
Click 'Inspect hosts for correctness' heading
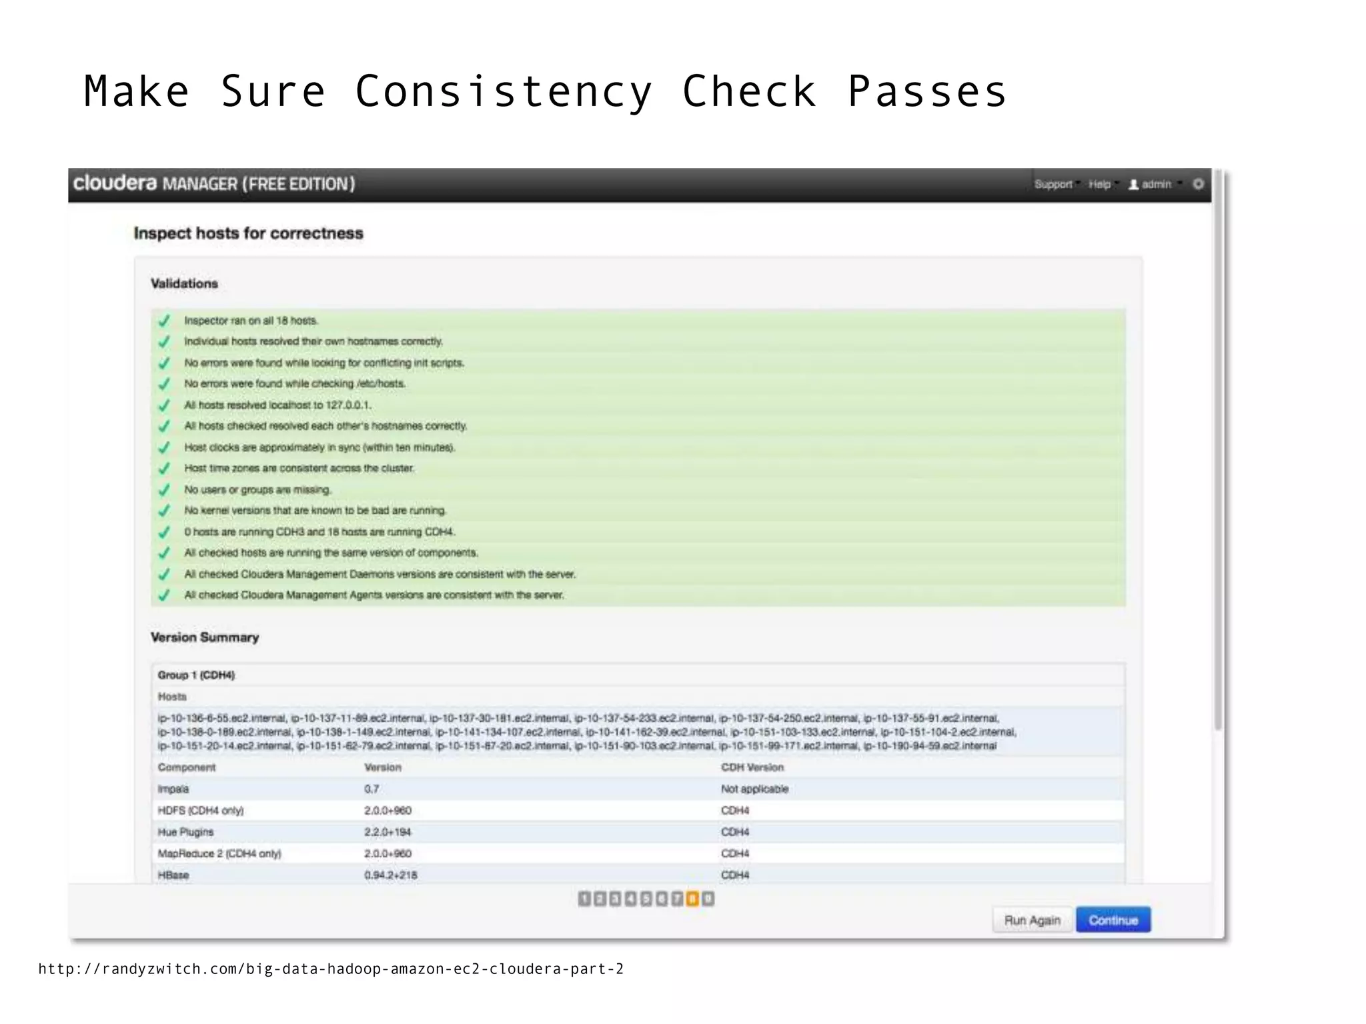(248, 233)
